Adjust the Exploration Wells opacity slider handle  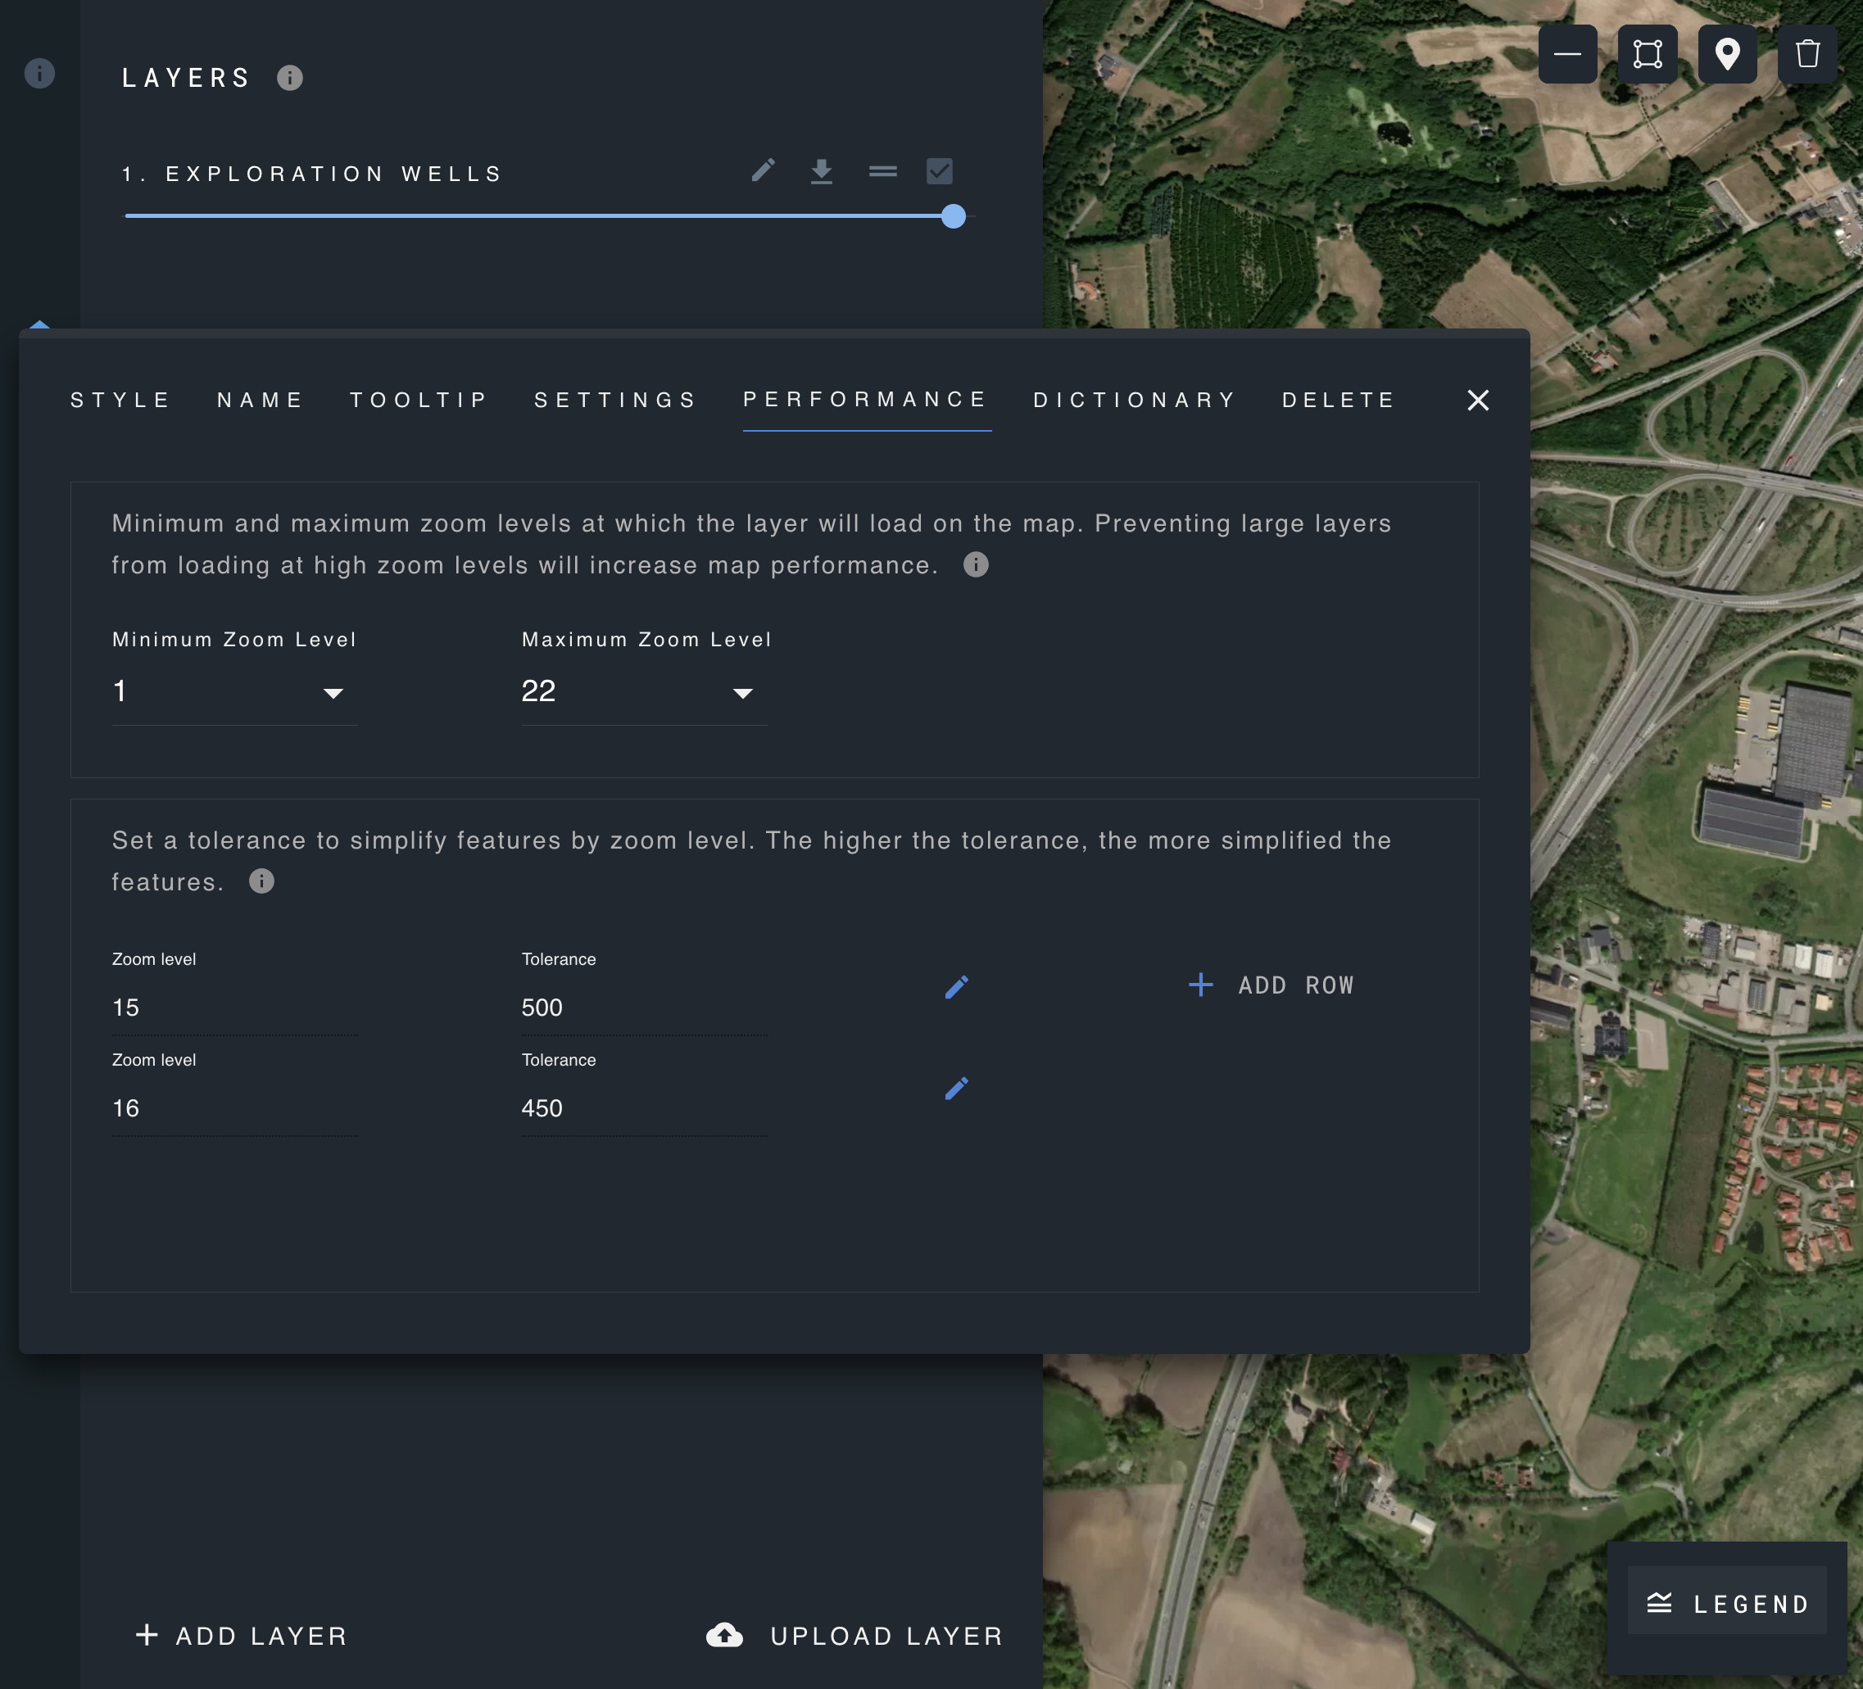click(x=954, y=216)
